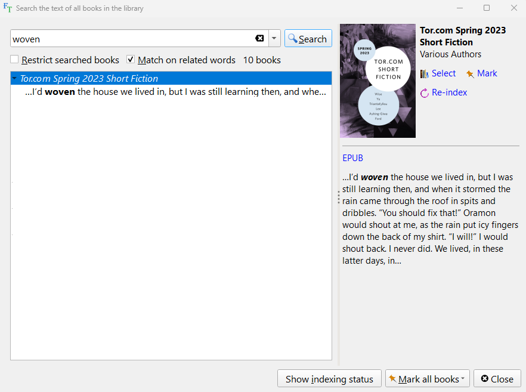Click the Various Authors text

(450, 54)
